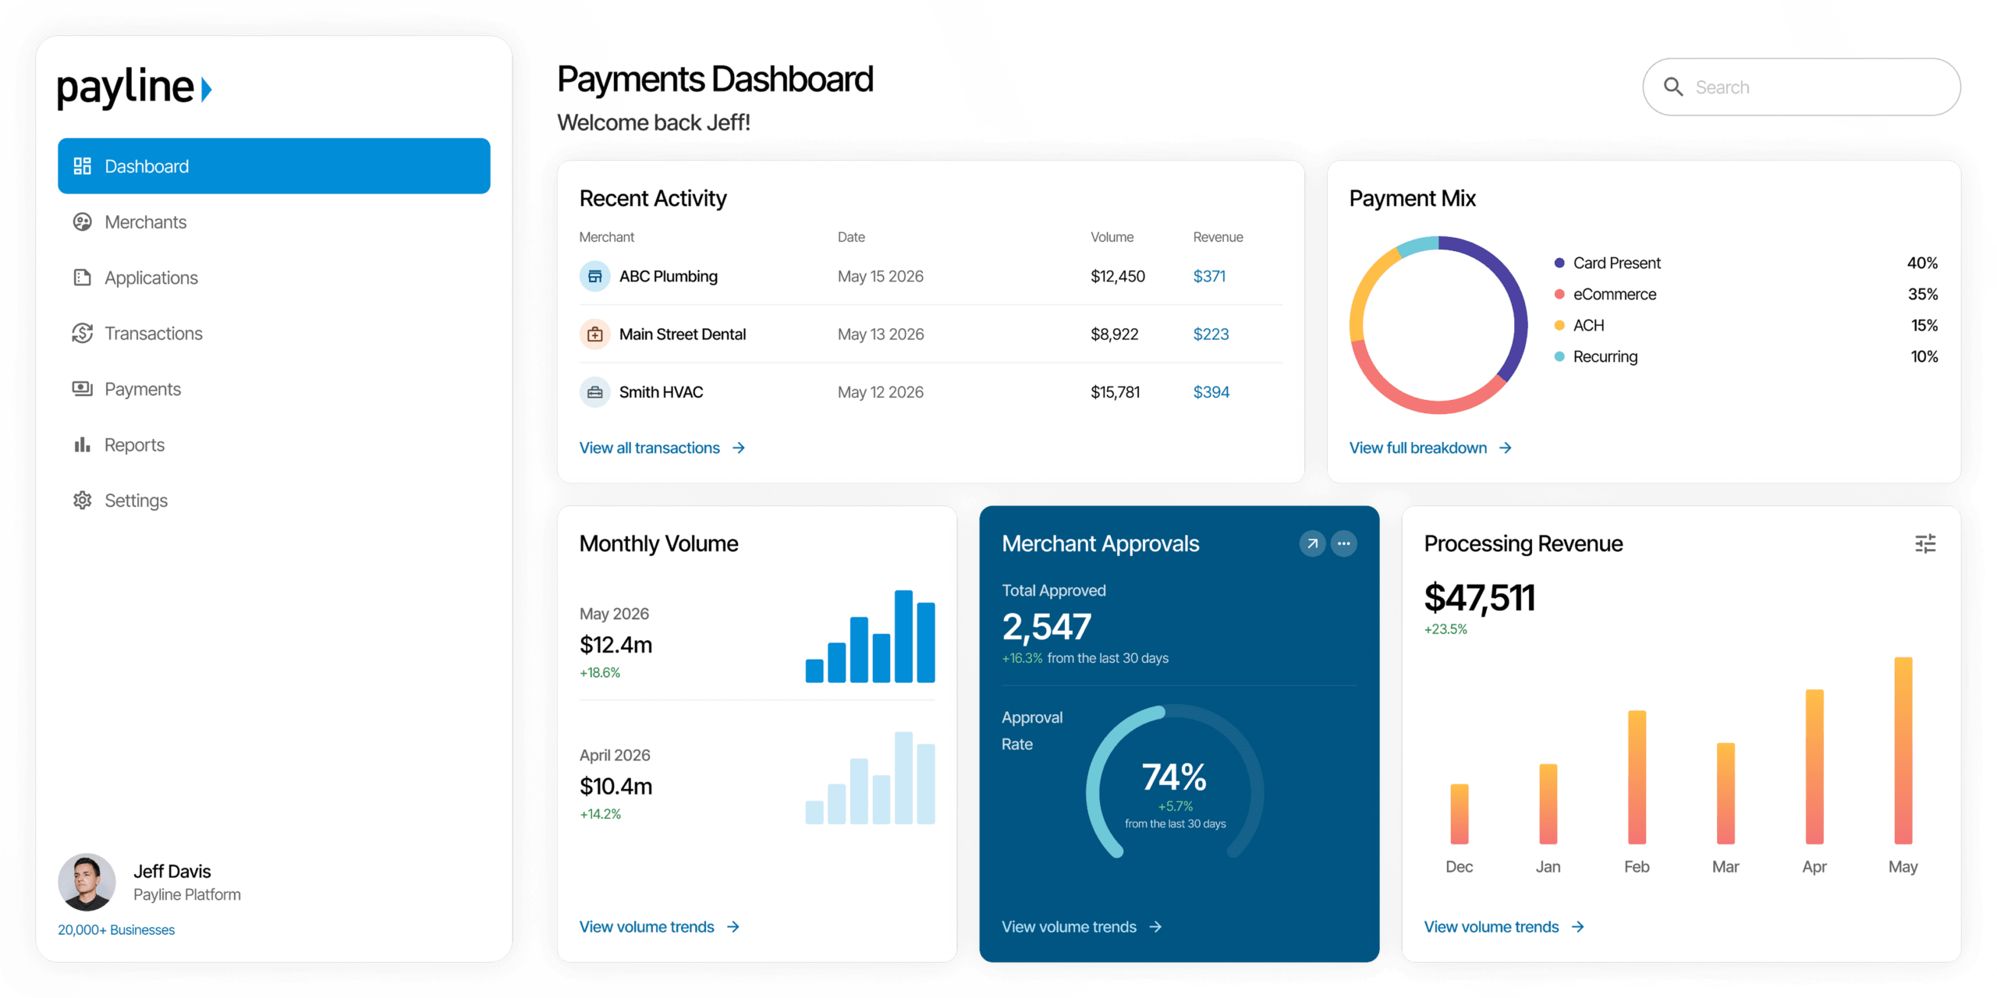This screenshot has width=1997, height=998.
Task: Open Merchant Approvals more options ellipsis
Action: 1343,543
